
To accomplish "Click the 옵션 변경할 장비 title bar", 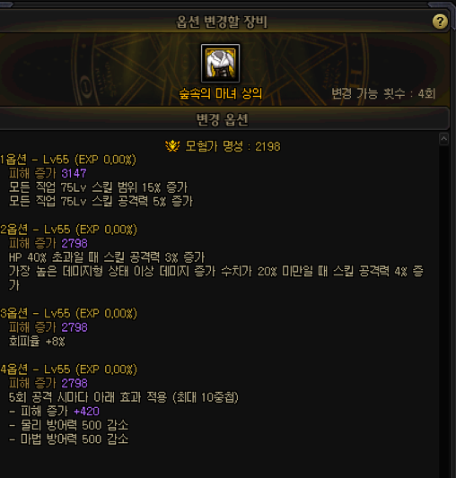I will 223,22.
